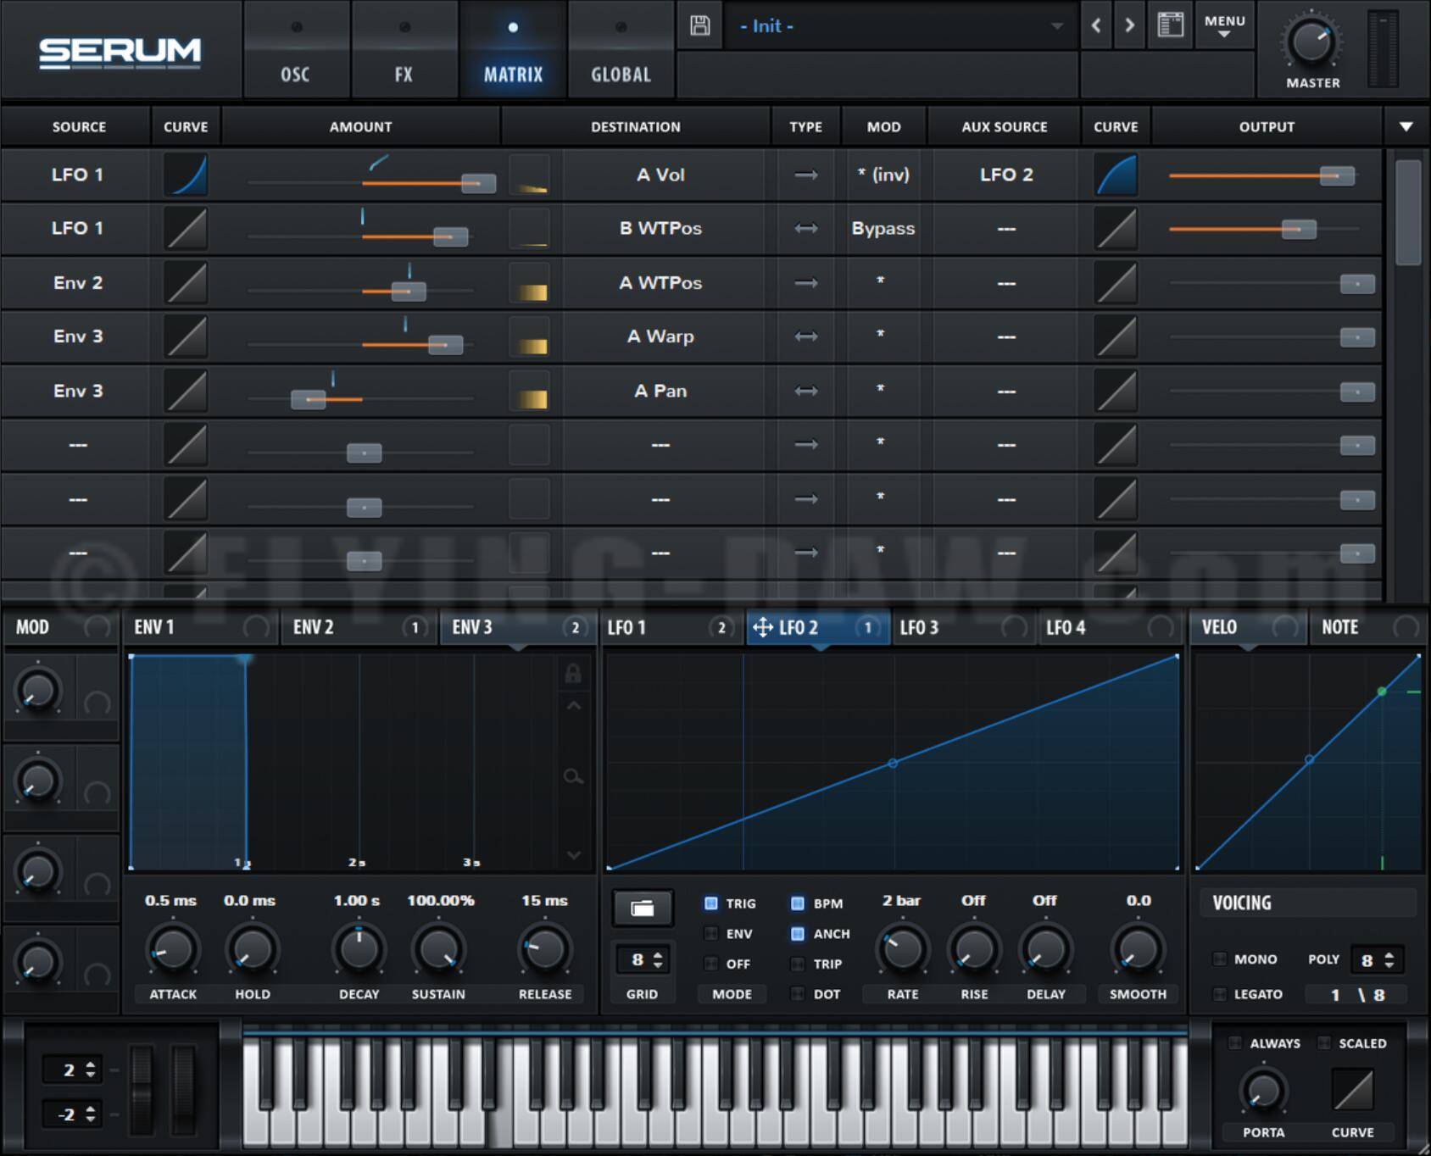Open the LFO shape folder icon
This screenshot has width=1431, height=1156.
pos(643,909)
